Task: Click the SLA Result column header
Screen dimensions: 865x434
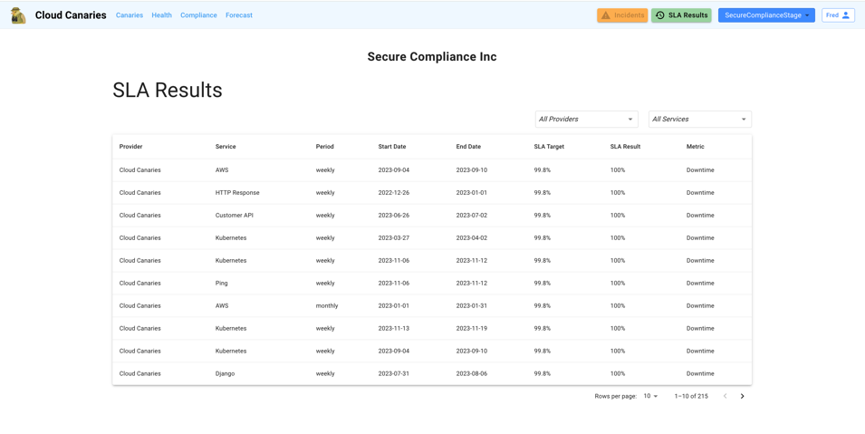Action: coord(625,147)
